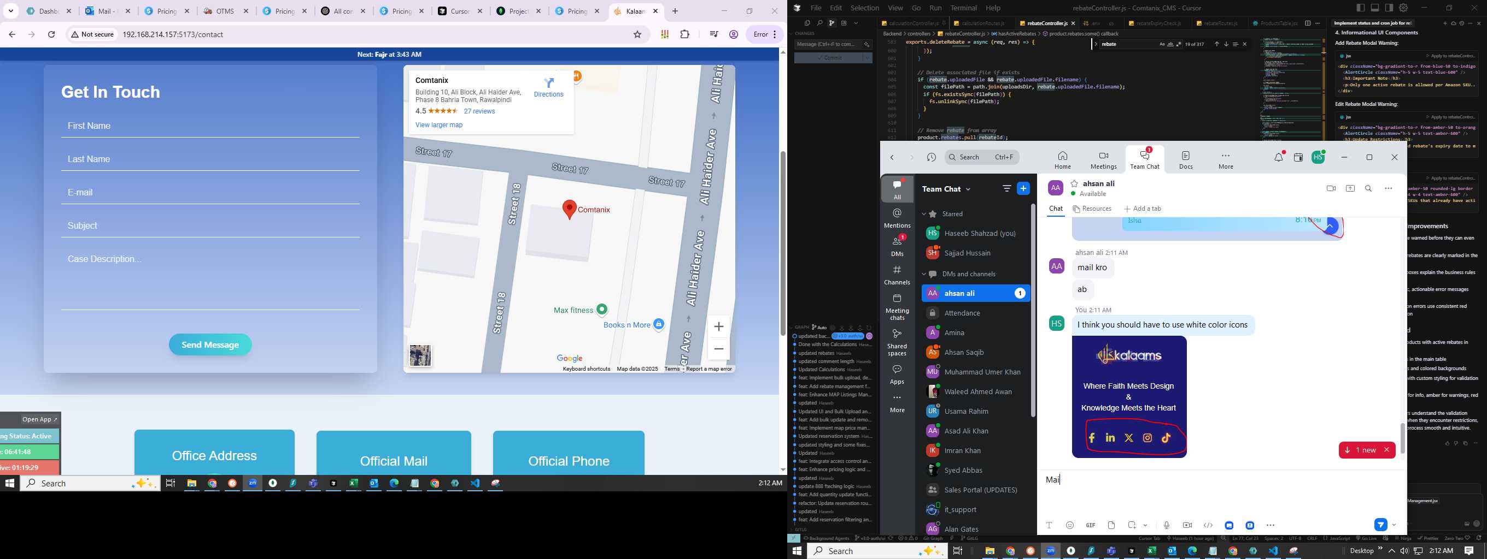This screenshot has width=1487, height=559.
Task: Switch to Zoom Meetings tab
Action: click(1103, 160)
